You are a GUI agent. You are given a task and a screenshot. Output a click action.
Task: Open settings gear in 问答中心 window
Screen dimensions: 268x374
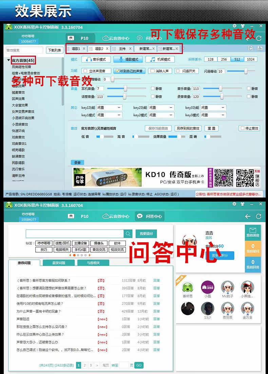click(234, 204)
